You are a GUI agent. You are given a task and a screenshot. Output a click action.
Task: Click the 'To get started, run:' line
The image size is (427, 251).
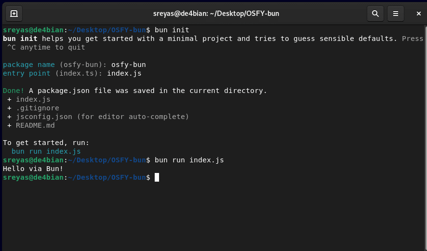point(46,143)
